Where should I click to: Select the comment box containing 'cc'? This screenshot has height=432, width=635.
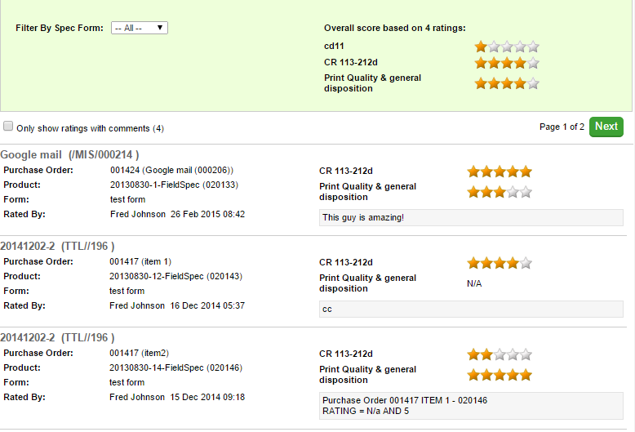pos(471,310)
